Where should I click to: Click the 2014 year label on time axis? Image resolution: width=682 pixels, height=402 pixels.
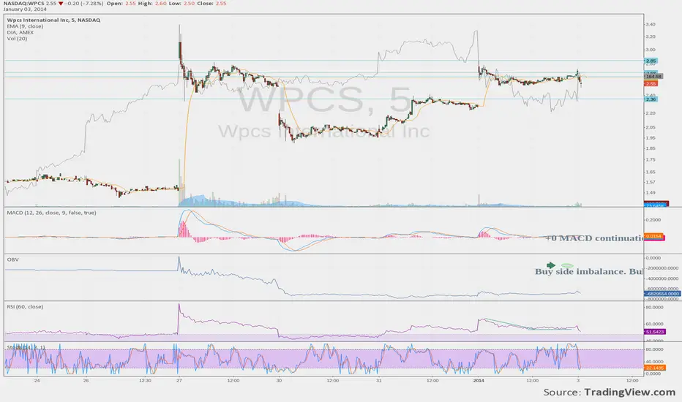(479, 380)
